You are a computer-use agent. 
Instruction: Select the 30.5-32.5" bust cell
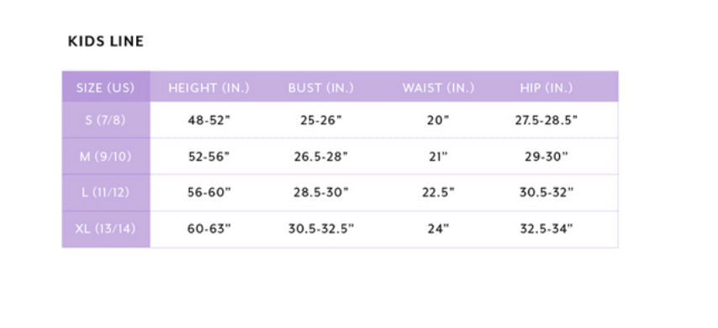pos(321,228)
